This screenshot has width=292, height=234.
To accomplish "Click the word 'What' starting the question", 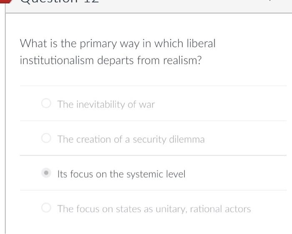I will [33, 43].
